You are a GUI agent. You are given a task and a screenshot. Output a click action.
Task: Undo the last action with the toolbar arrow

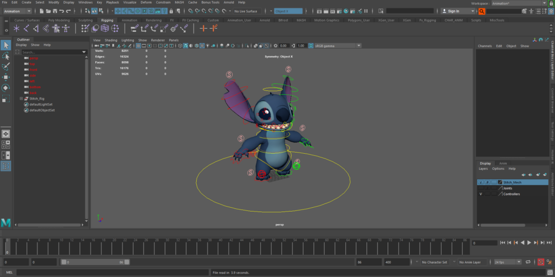(62, 11)
